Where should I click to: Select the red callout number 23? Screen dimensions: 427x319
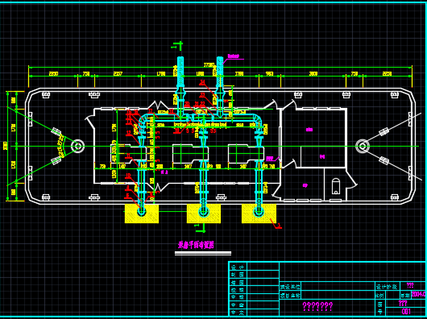[202, 95]
